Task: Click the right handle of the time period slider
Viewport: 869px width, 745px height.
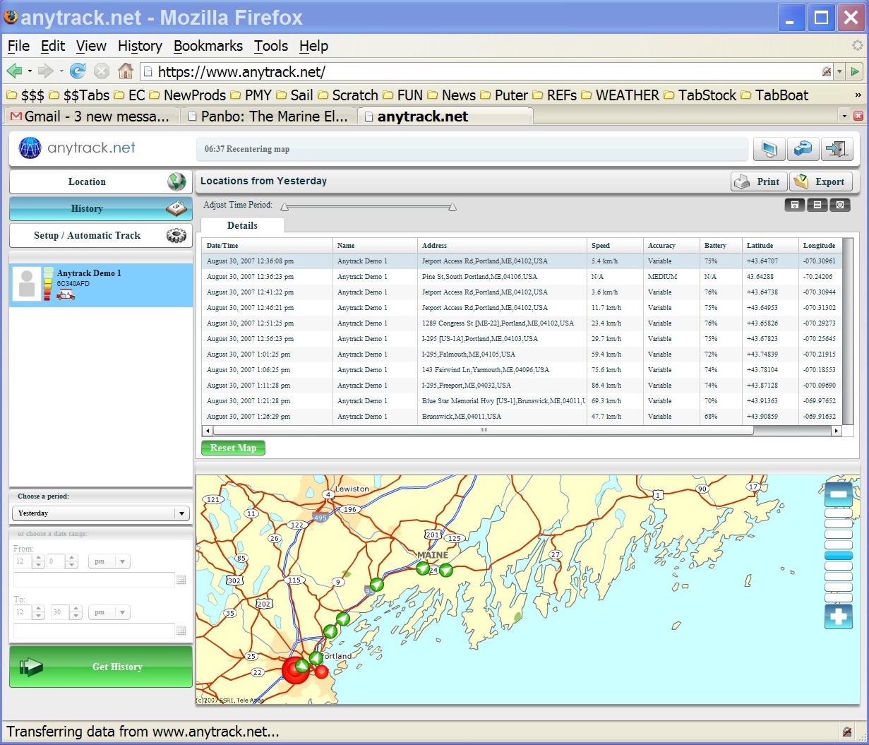Action: (453, 207)
